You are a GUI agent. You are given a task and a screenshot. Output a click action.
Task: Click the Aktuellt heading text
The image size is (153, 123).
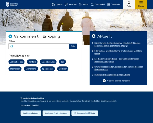click(x=105, y=36)
